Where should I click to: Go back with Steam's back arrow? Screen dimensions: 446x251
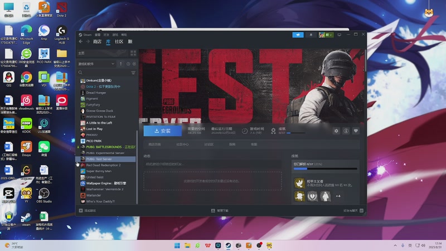point(81,41)
